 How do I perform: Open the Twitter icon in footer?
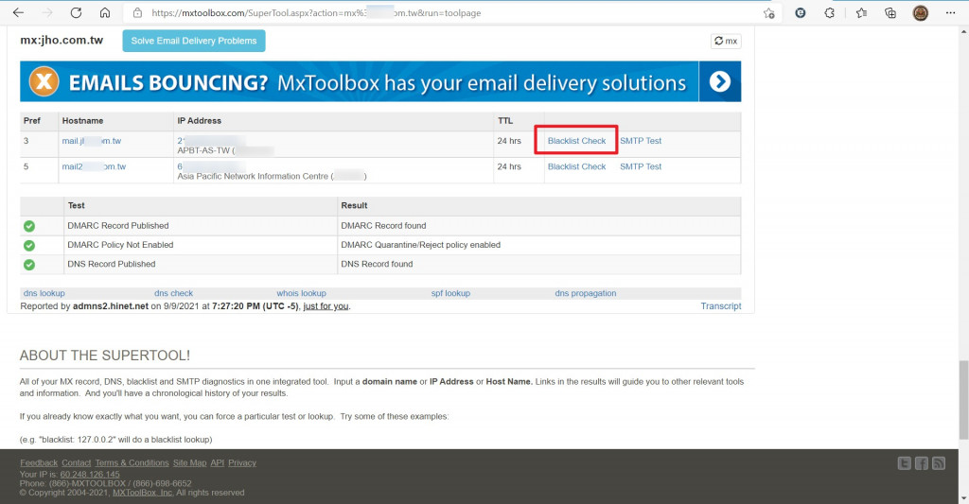coord(904,463)
